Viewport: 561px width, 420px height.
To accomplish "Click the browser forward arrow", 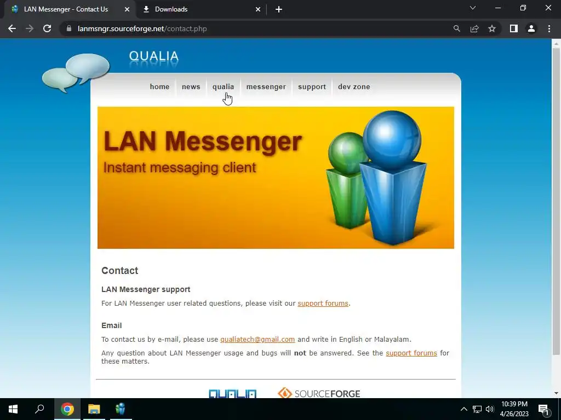I will tap(30, 28).
